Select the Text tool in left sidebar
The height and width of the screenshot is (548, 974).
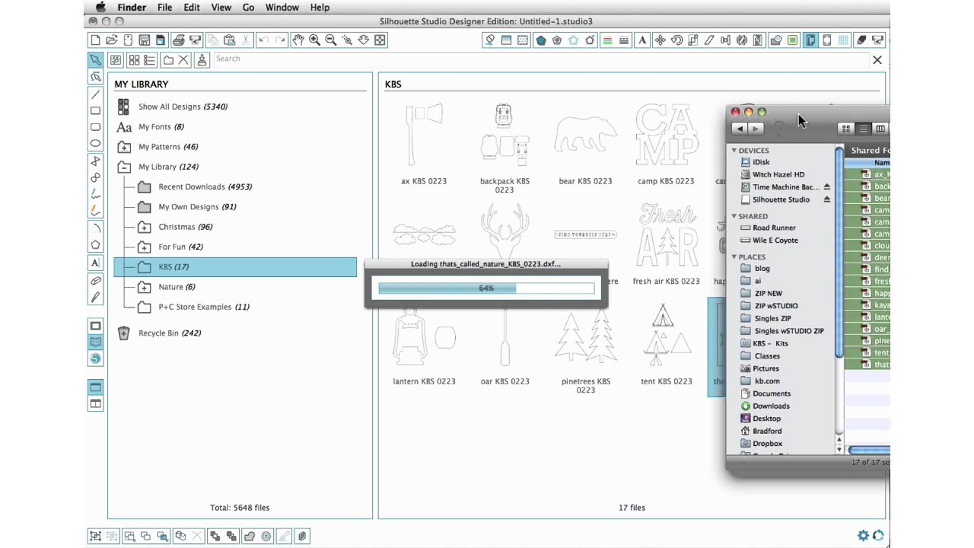[x=95, y=263]
